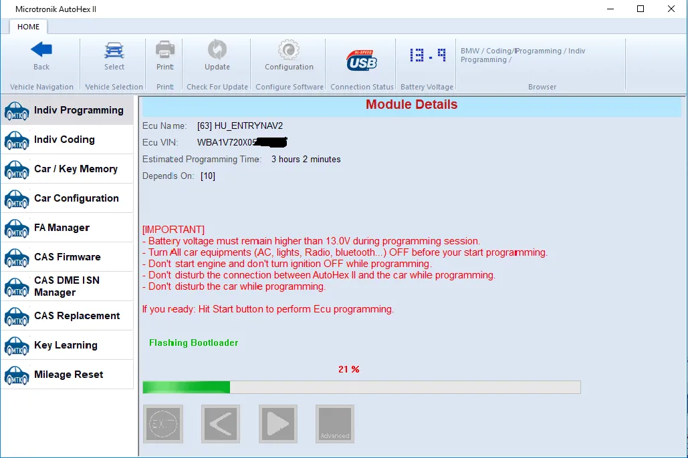Click the flashing progress bar
The height and width of the screenshot is (458, 688).
click(362, 387)
